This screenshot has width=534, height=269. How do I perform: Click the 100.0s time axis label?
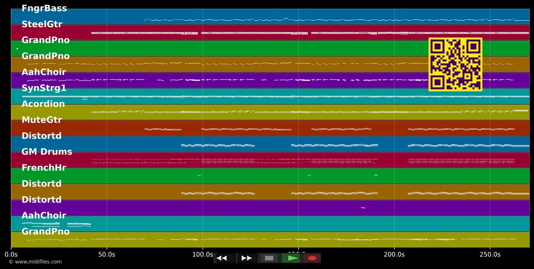click(202, 254)
